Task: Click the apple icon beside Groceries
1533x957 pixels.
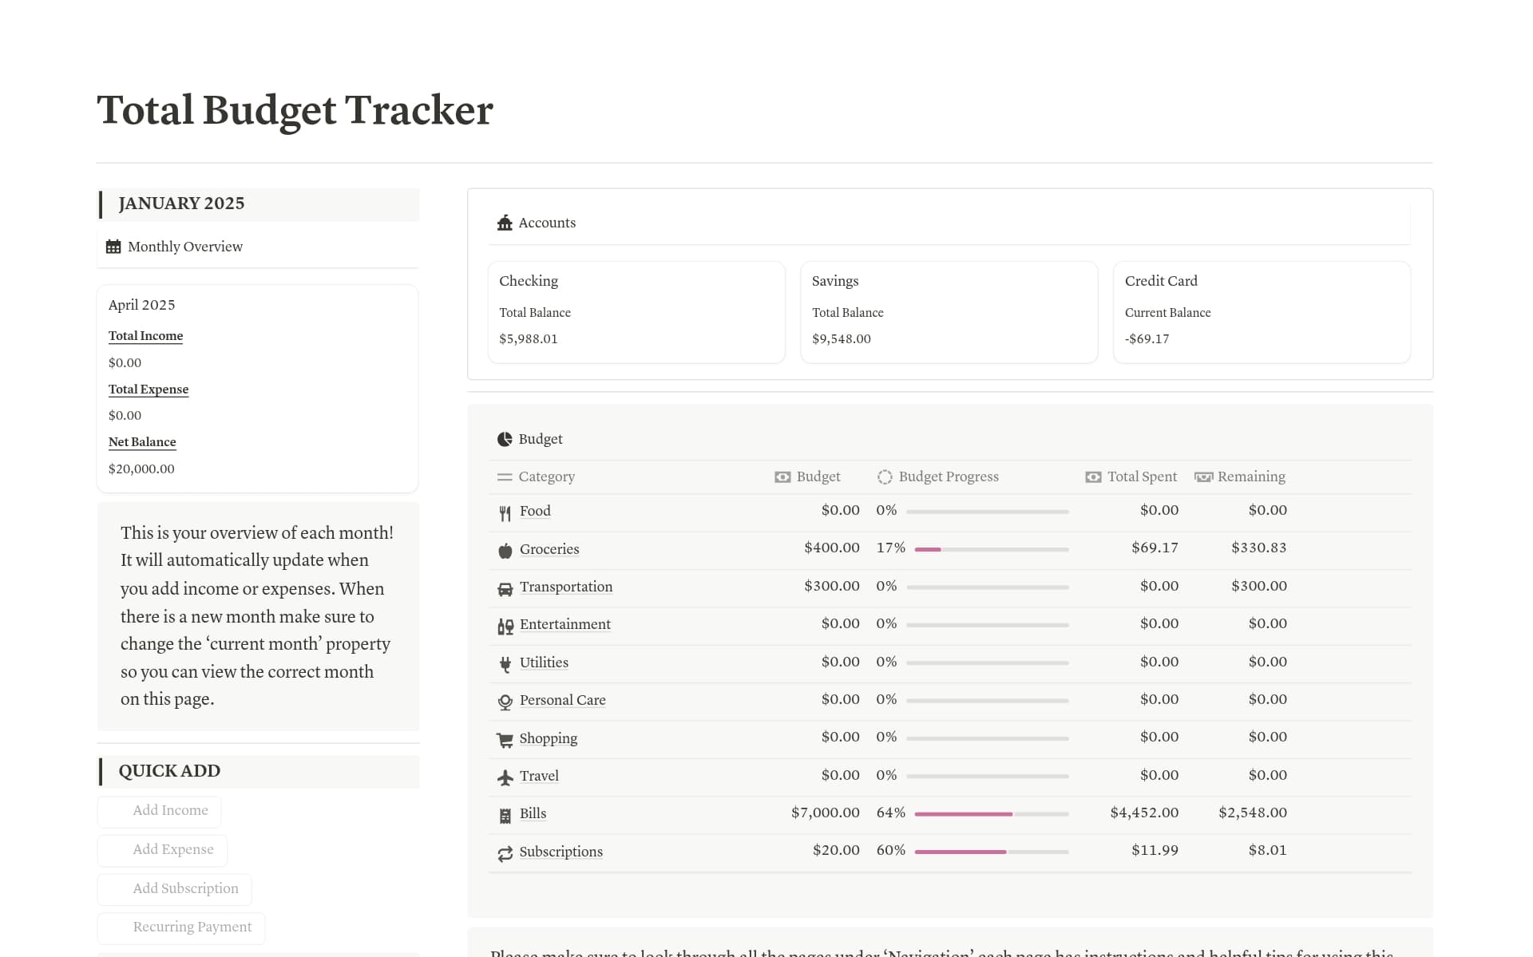Action: 505,549
